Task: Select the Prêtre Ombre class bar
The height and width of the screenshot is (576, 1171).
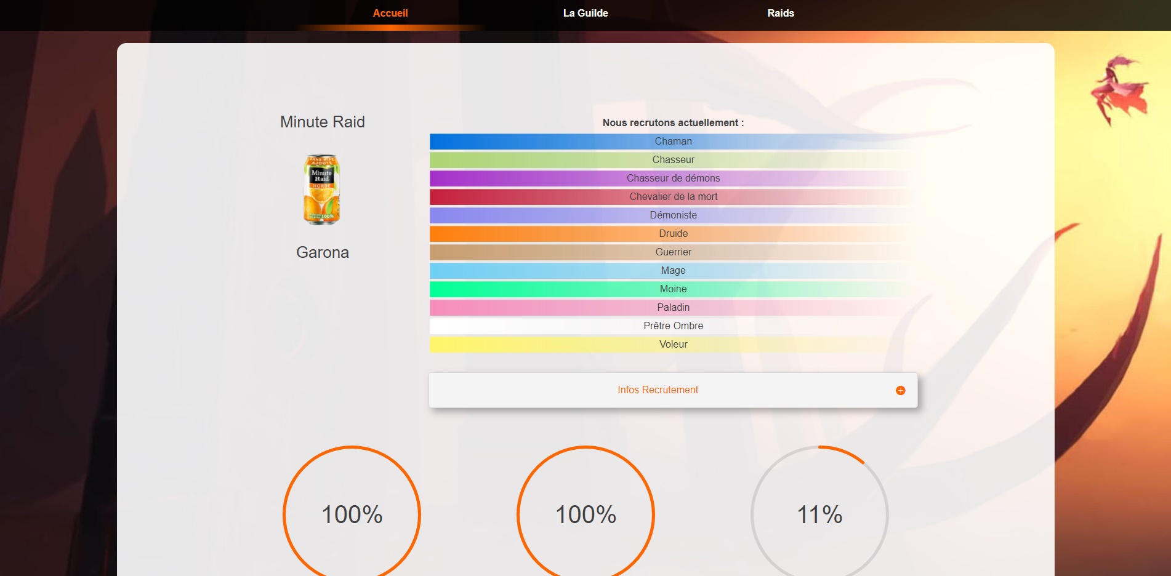Action: [x=673, y=326]
